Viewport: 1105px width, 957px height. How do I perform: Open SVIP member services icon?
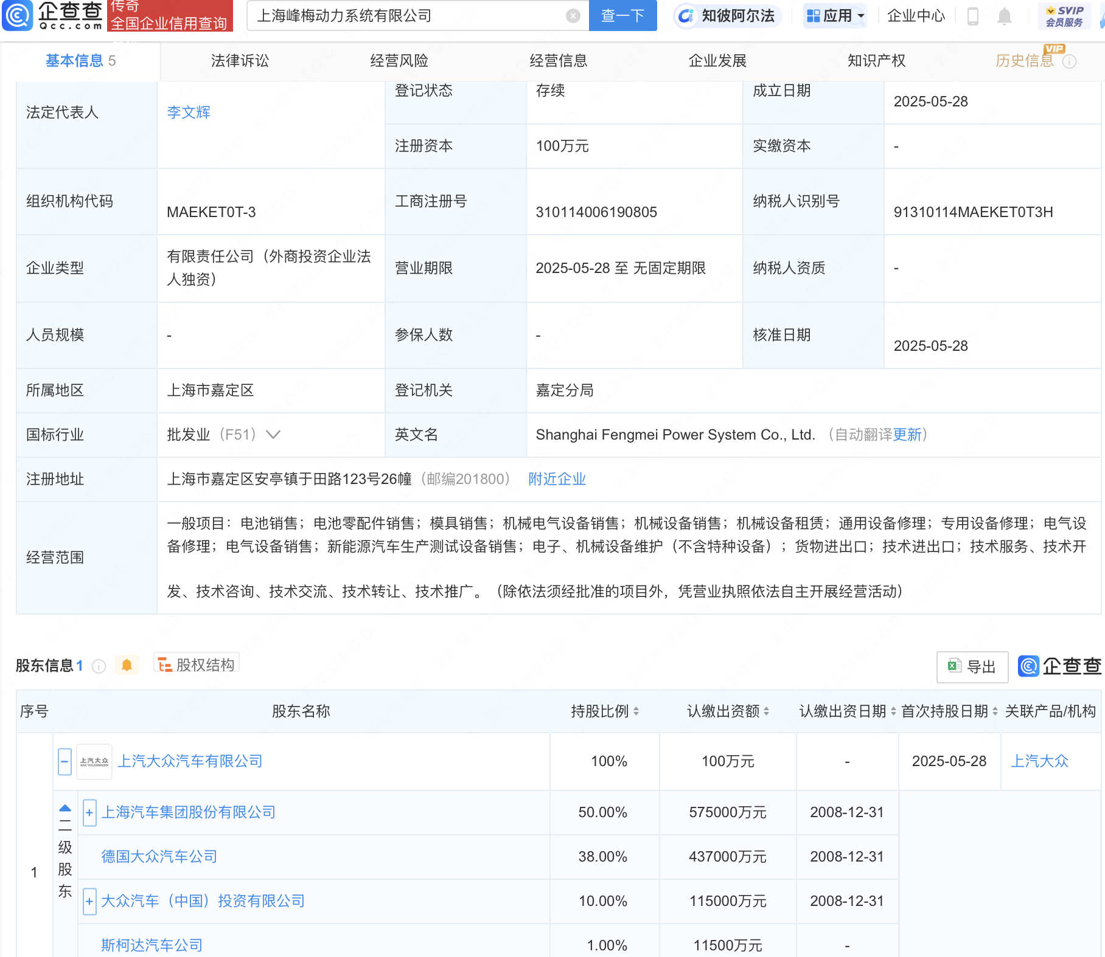[x=1064, y=16]
